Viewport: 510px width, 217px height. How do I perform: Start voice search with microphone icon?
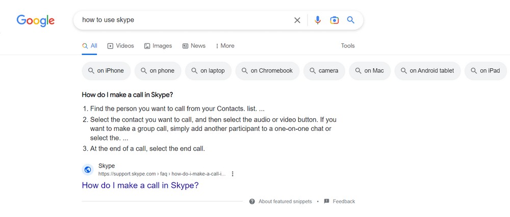pos(318,20)
